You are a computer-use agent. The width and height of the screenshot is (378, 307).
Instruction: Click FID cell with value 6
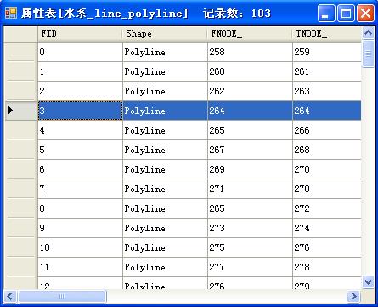[x=80, y=169]
